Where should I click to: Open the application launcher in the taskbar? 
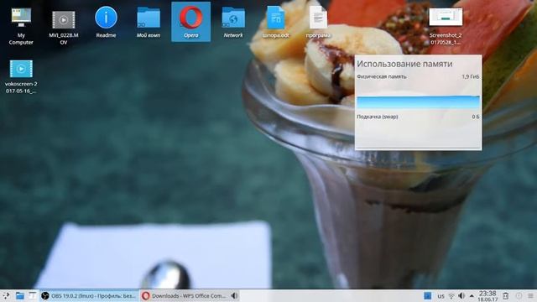click(6, 296)
